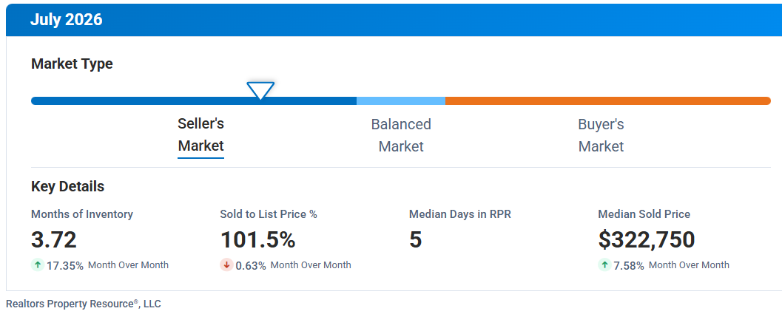Image resolution: width=782 pixels, height=314 pixels.
Task: Open the Realtors Property Resource, LLC link
Action: click(84, 304)
